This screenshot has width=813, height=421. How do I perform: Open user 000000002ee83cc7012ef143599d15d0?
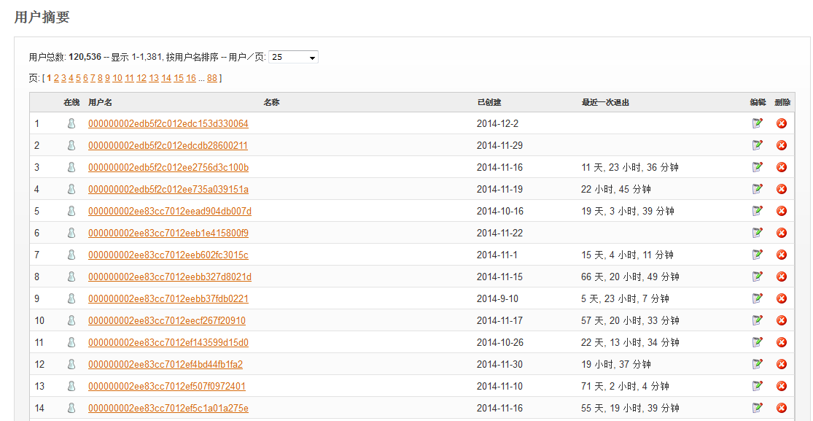pyautogui.click(x=168, y=342)
